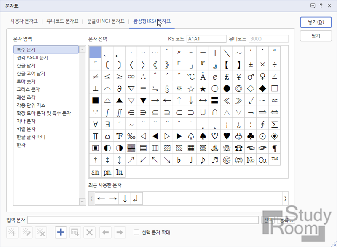Select the filled black circle ● character
This screenshot has width=337, height=247.
tap(227, 88)
